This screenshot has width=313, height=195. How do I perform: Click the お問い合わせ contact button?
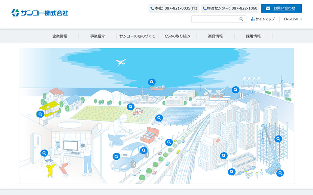pyautogui.click(x=281, y=8)
